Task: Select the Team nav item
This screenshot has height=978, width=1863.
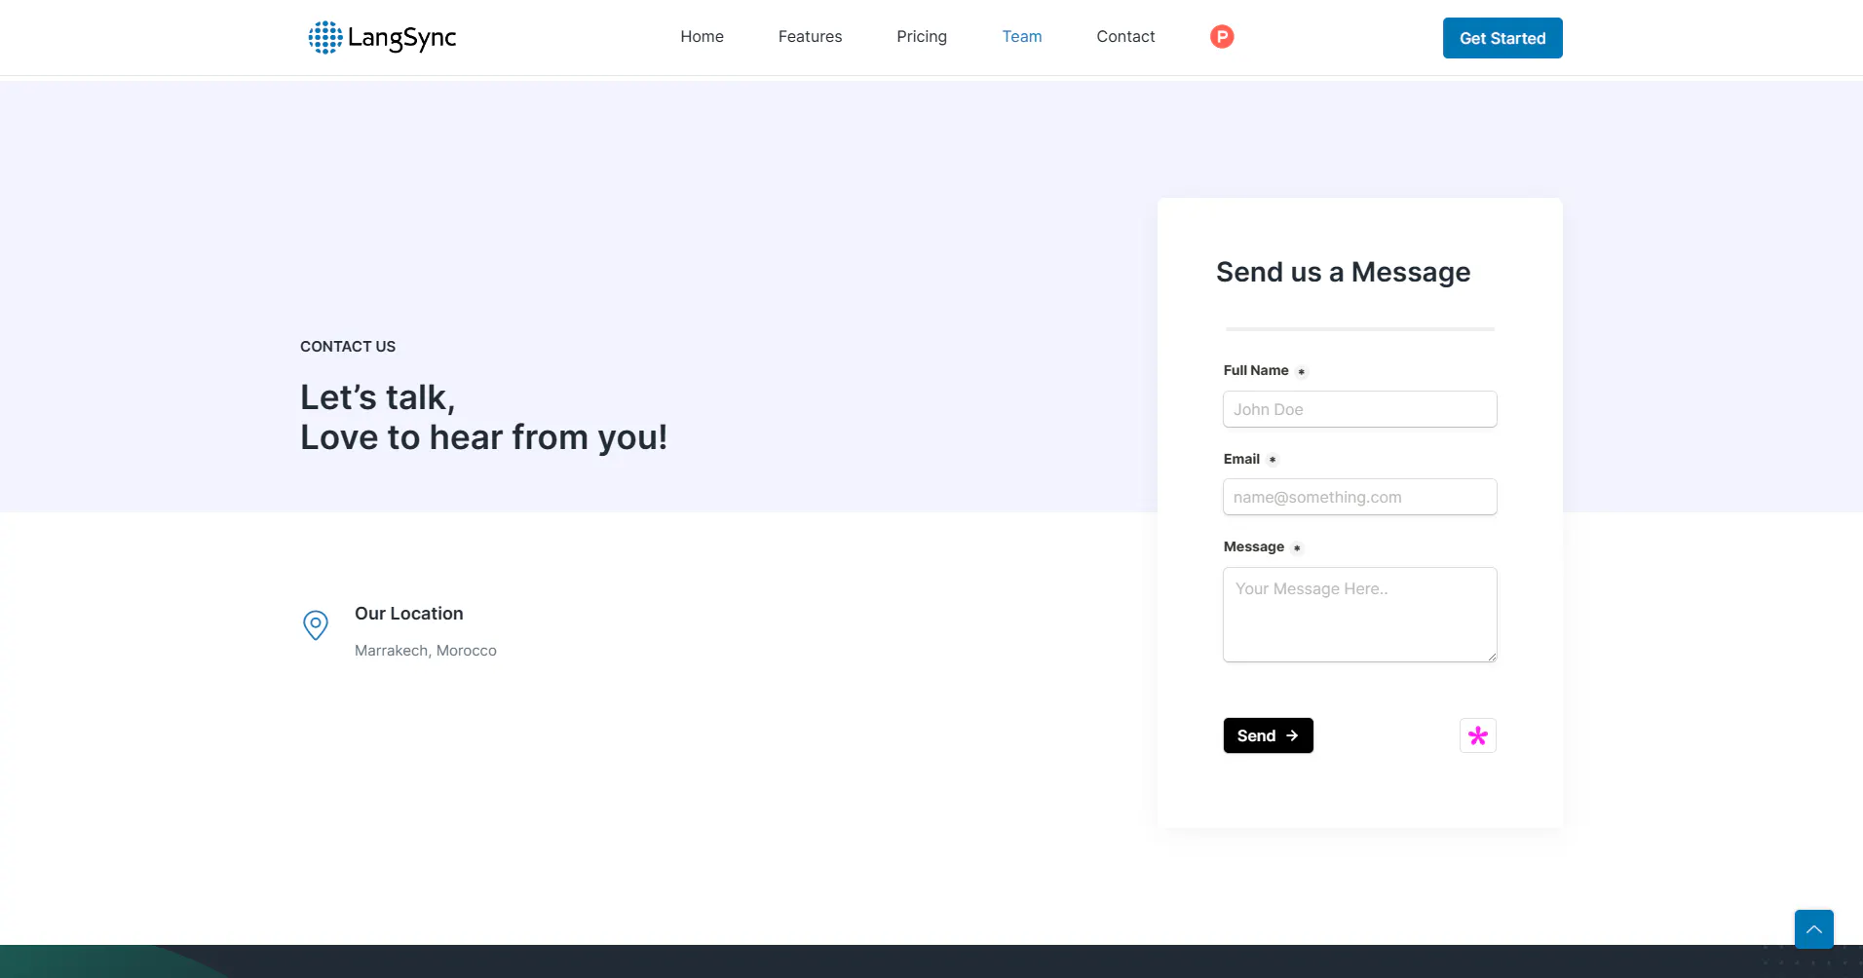Action: tap(1022, 36)
